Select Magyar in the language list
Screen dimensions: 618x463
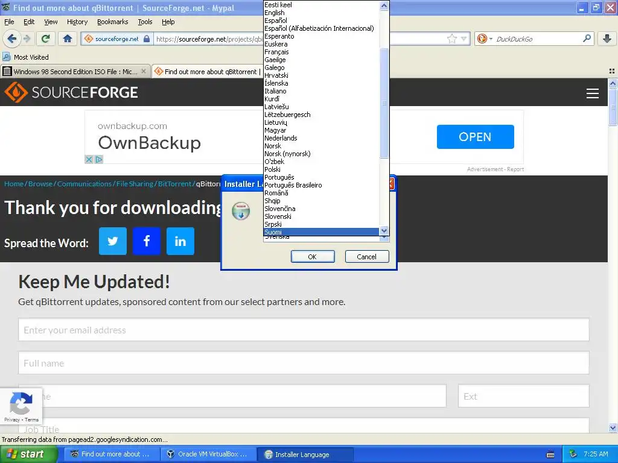(321, 130)
